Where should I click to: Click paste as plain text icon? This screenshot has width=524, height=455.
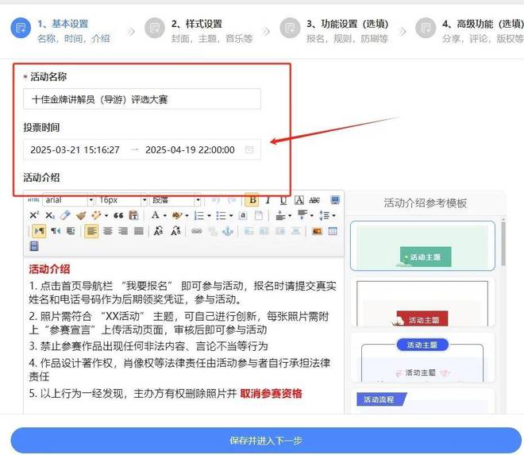click(x=133, y=215)
